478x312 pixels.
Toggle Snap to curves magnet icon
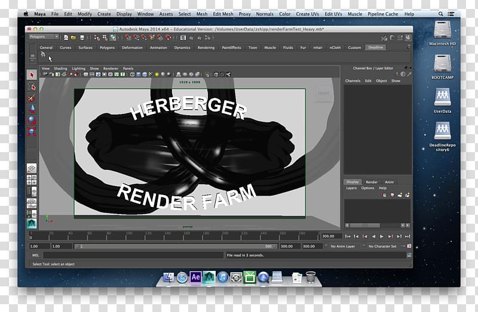(x=136, y=38)
